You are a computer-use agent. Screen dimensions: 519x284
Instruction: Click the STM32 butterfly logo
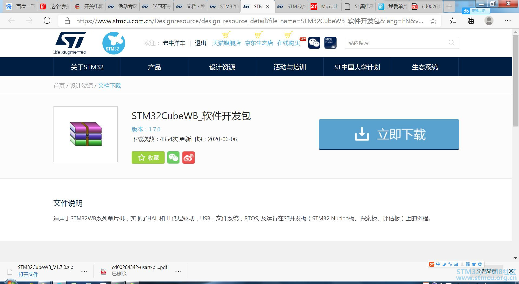(114, 43)
